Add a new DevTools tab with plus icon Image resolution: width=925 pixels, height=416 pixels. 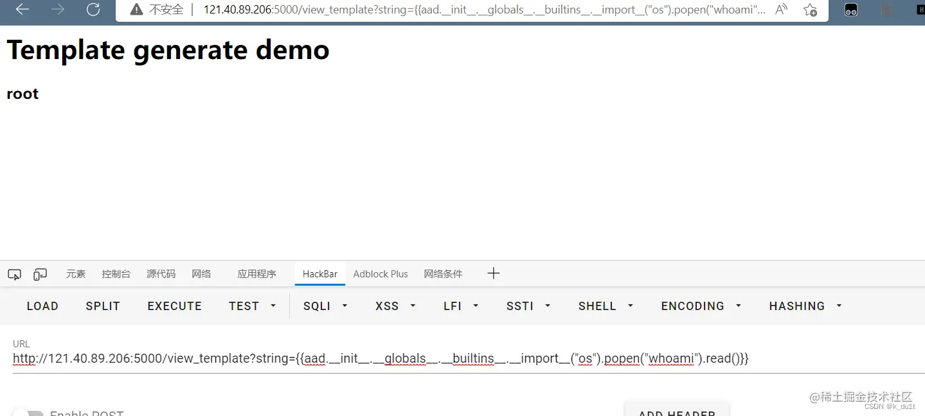[x=493, y=273]
